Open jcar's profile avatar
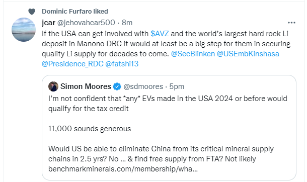Viewport: 307px width, 182px height. click(x=24, y=30)
